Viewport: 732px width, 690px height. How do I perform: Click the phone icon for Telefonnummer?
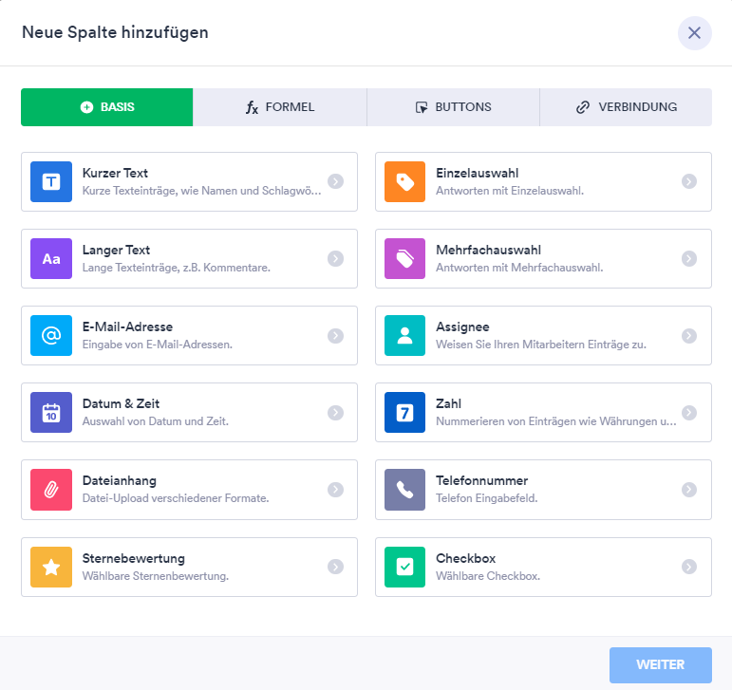(404, 490)
